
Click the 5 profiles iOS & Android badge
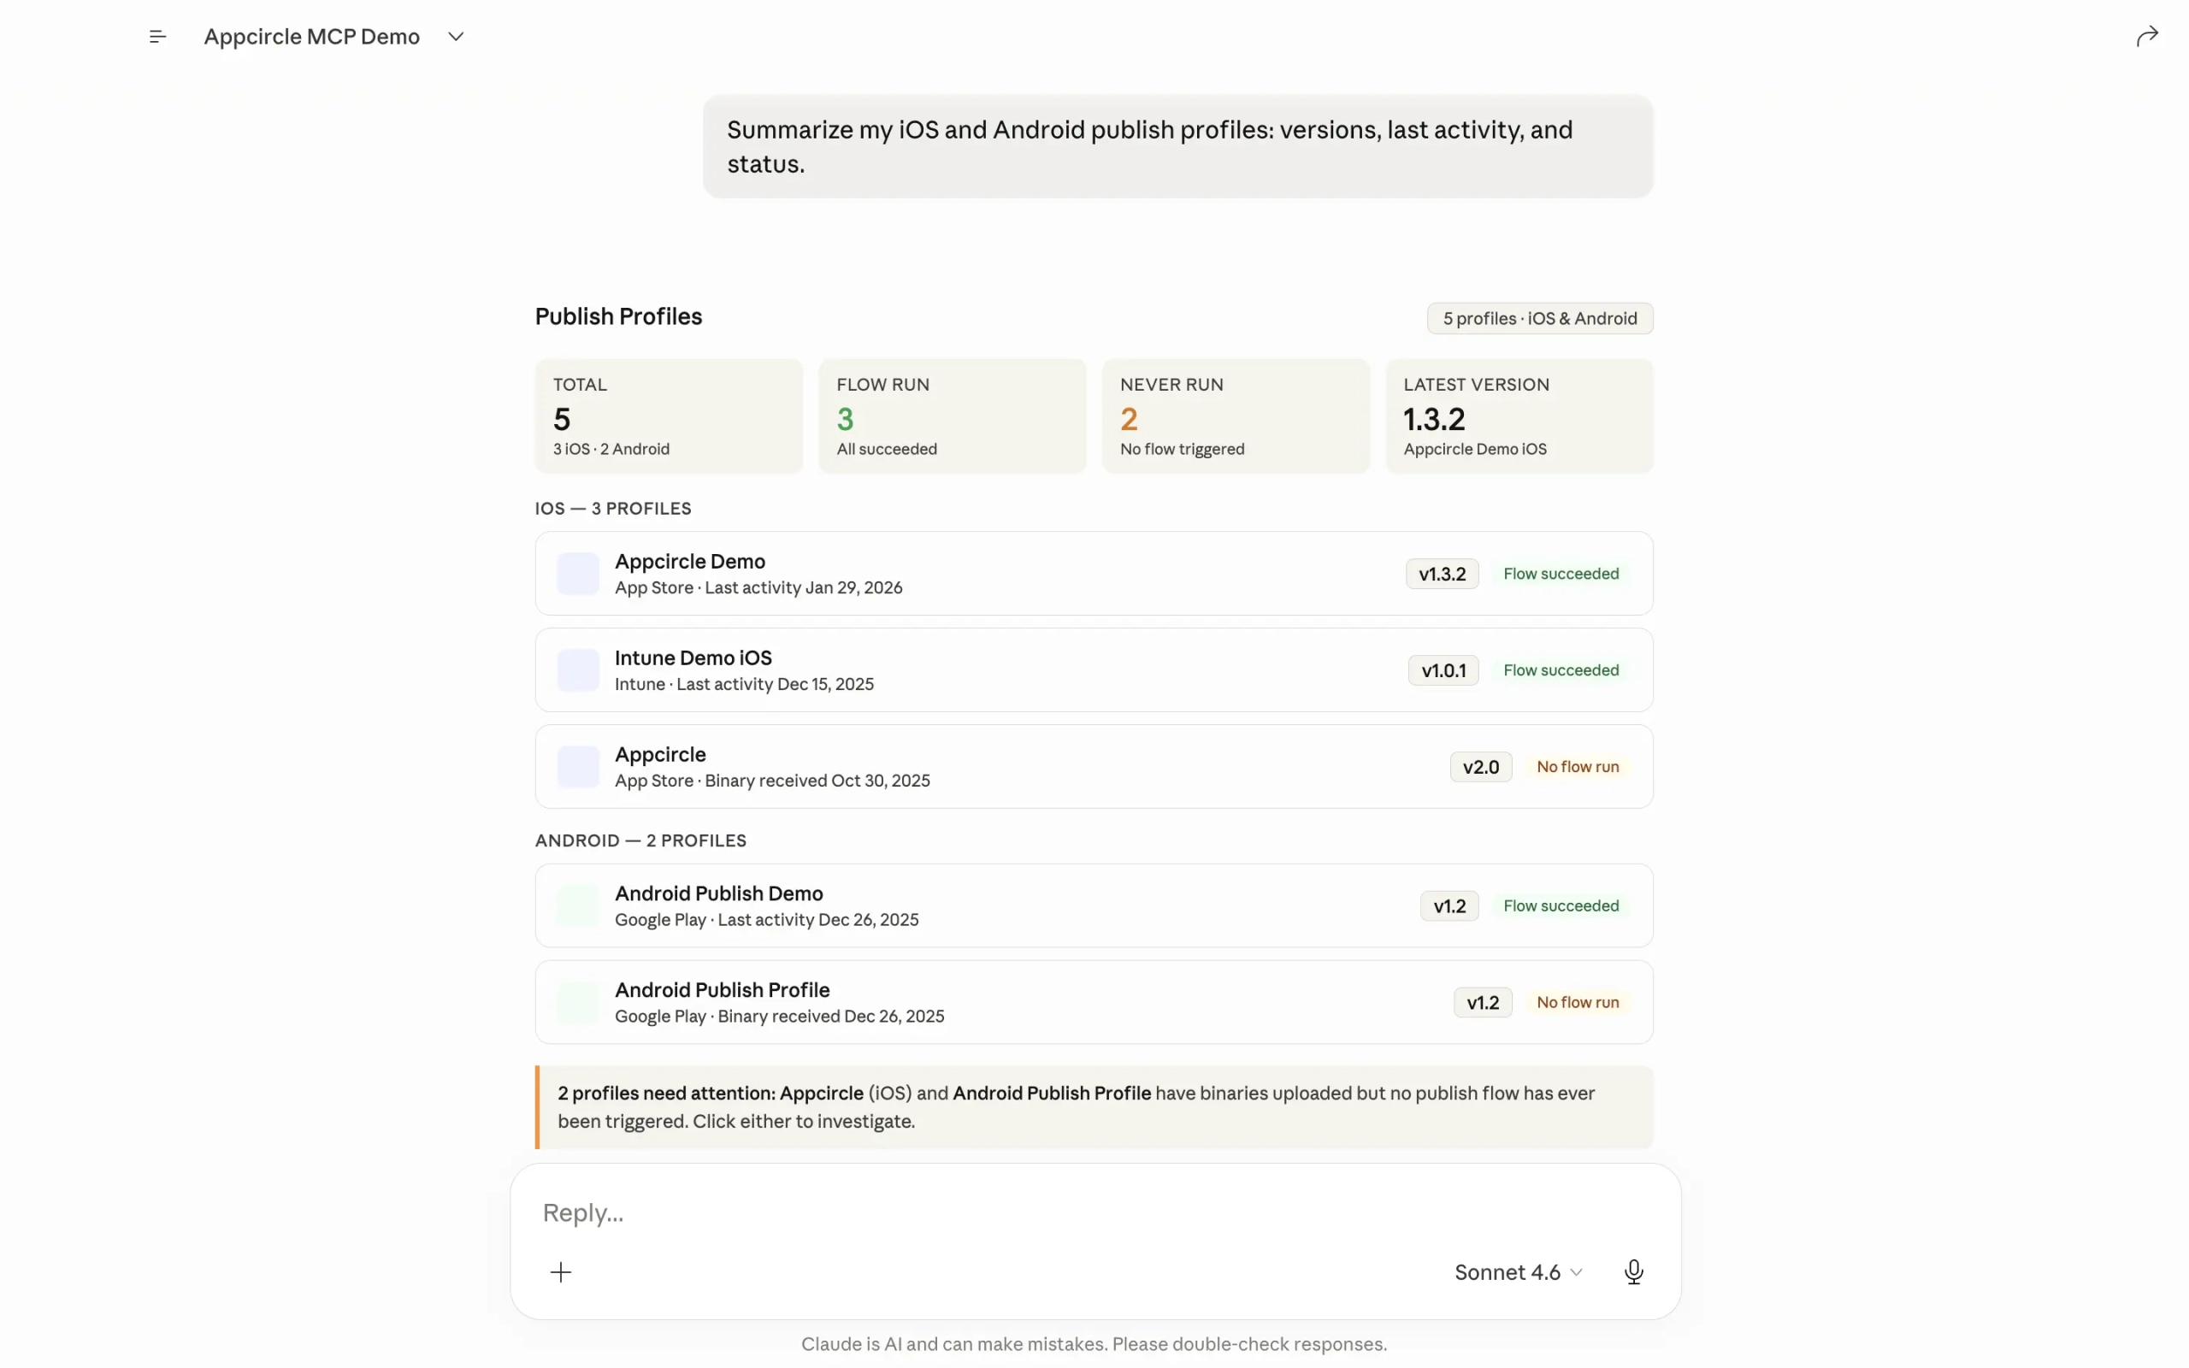pos(1539,318)
